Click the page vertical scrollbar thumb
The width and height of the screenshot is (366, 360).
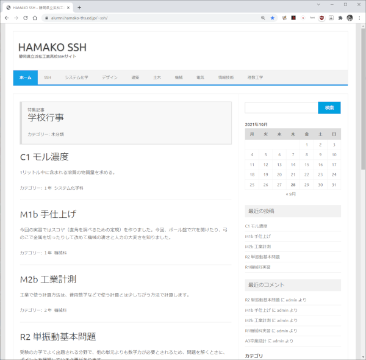363,99
